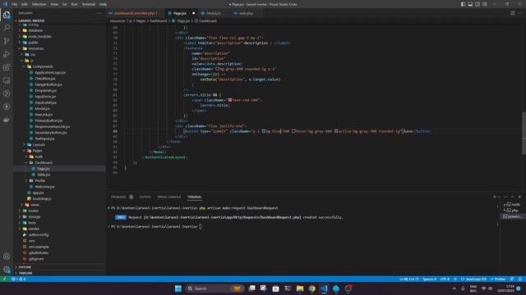The image size is (526, 295).
Task: Switch to the Output panel tab
Action: (145, 197)
